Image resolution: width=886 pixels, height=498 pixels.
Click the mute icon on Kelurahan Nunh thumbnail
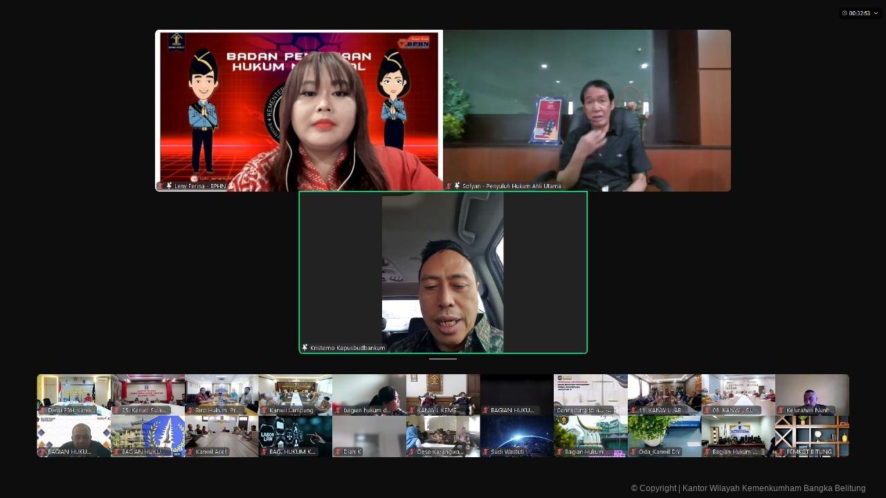pyautogui.click(x=780, y=409)
